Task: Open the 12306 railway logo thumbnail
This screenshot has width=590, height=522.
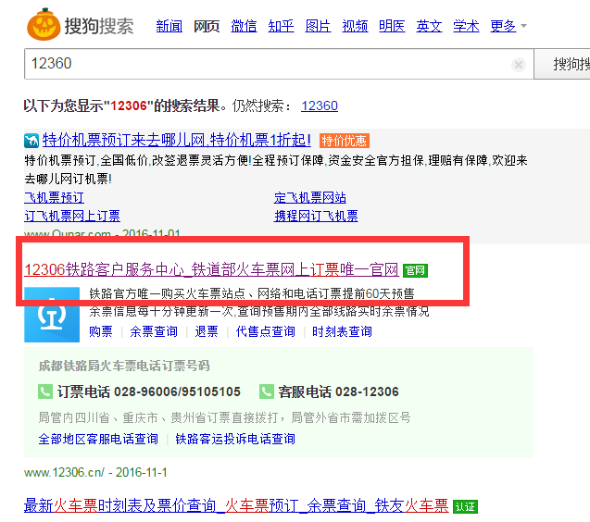Action: pos(52,315)
